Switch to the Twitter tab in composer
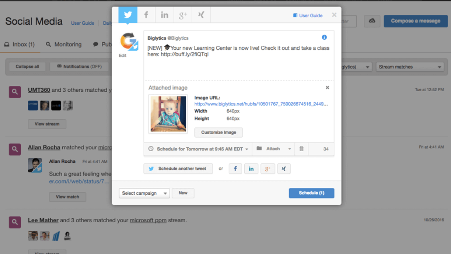Image resolution: width=451 pixels, height=254 pixels. (128, 15)
